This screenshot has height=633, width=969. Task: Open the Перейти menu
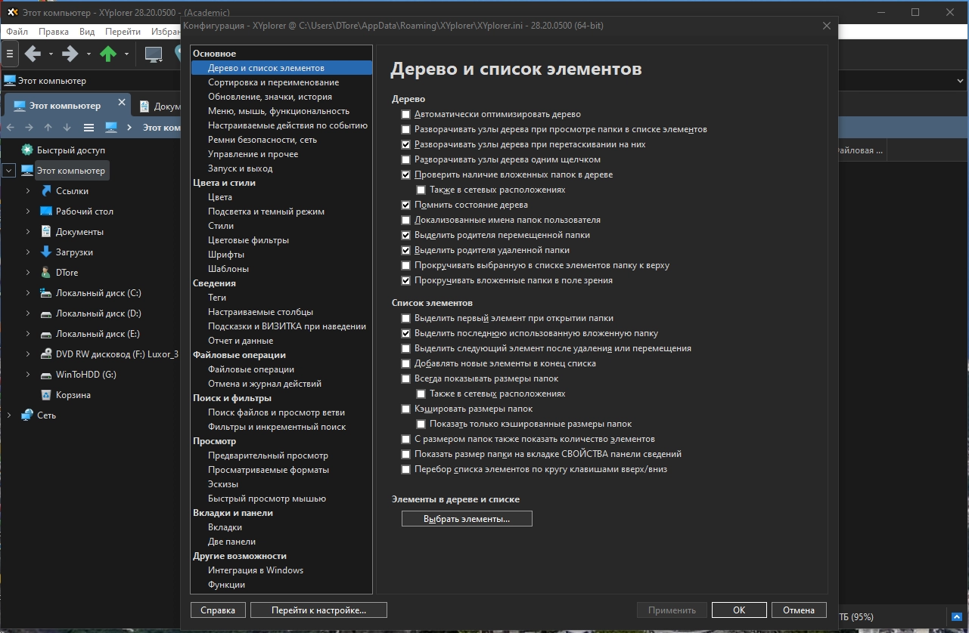(x=123, y=32)
